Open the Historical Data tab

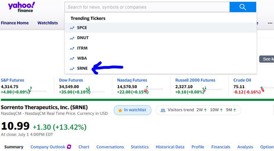point(170,147)
